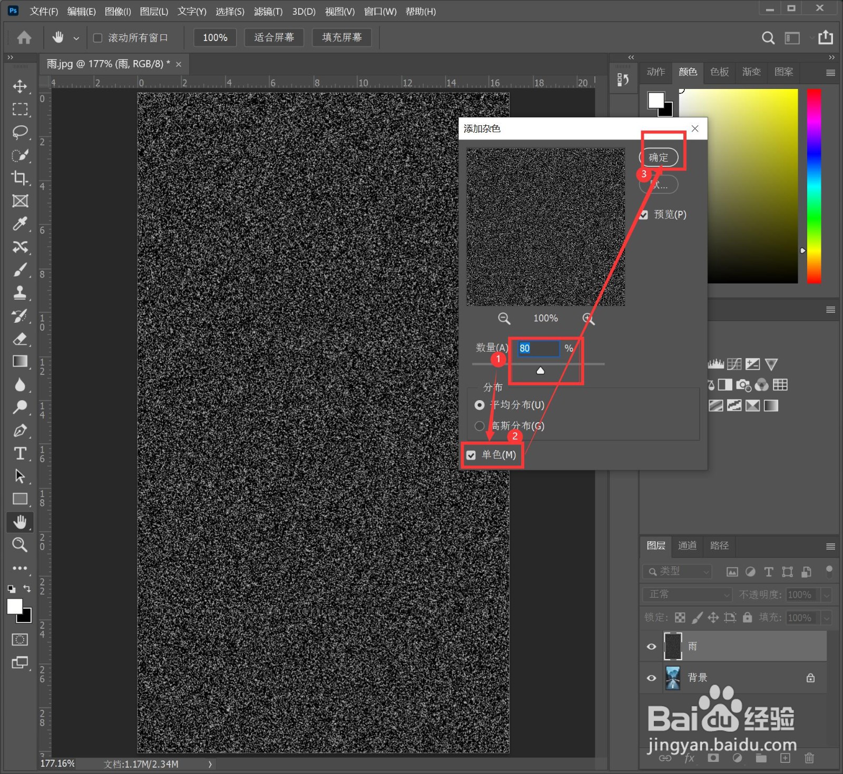
Task: Select the History Brush tool
Action: 20,316
